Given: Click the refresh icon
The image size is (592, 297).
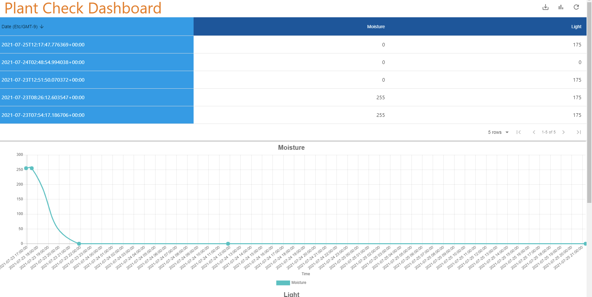Looking at the screenshot, I should (576, 7).
